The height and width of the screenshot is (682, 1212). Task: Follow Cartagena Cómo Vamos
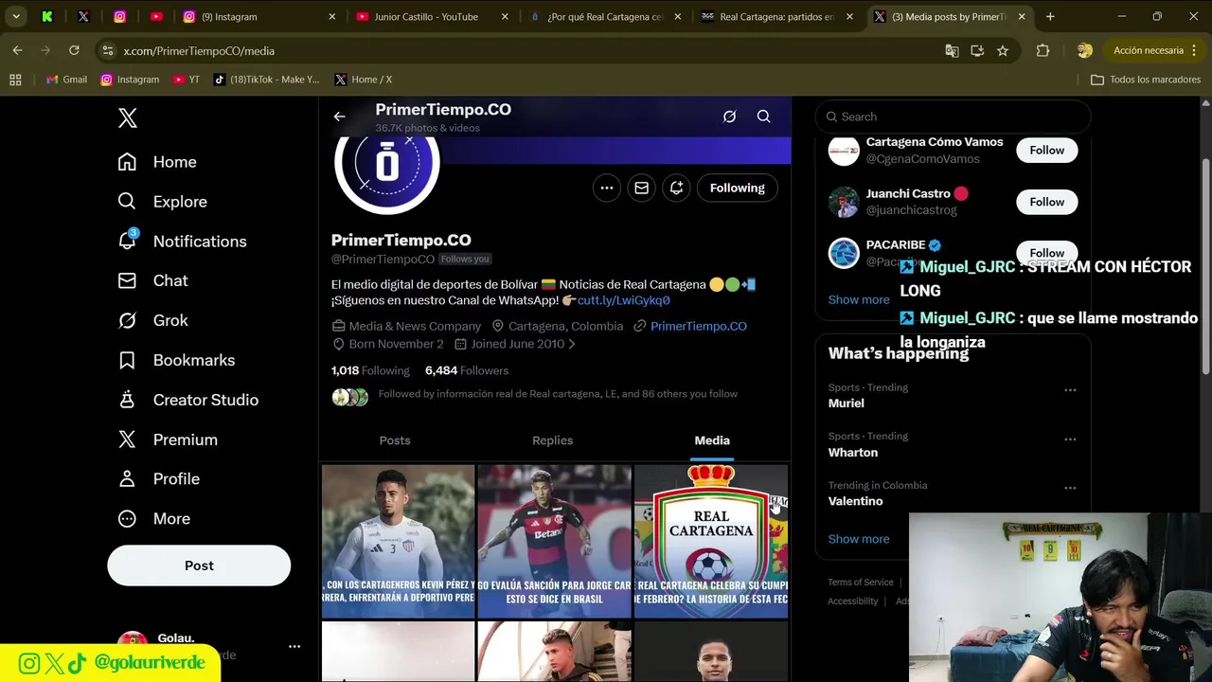pyautogui.click(x=1046, y=151)
